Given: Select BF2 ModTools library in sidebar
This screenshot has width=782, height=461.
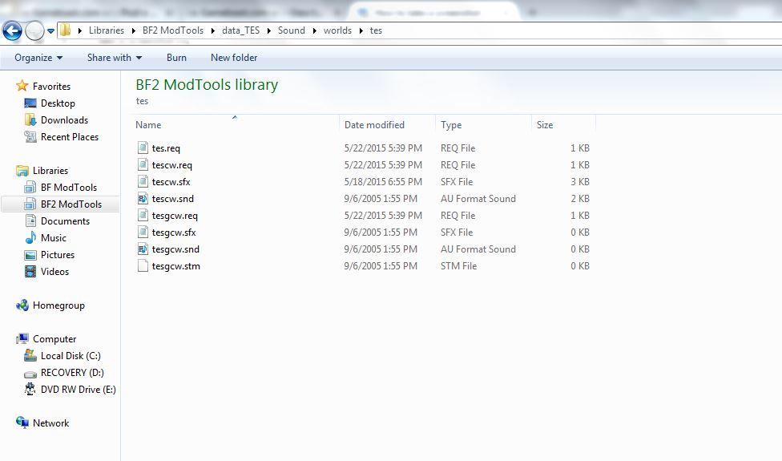Looking at the screenshot, I should pyautogui.click(x=71, y=204).
